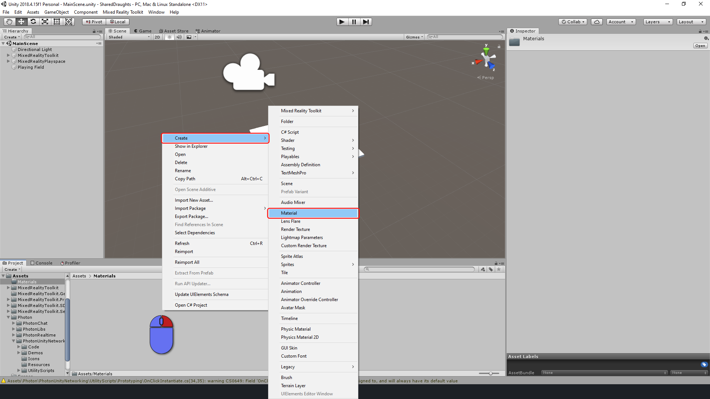The width and height of the screenshot is (710, 399).
Task: Click the Pivot toggle button
Action: 94,22
